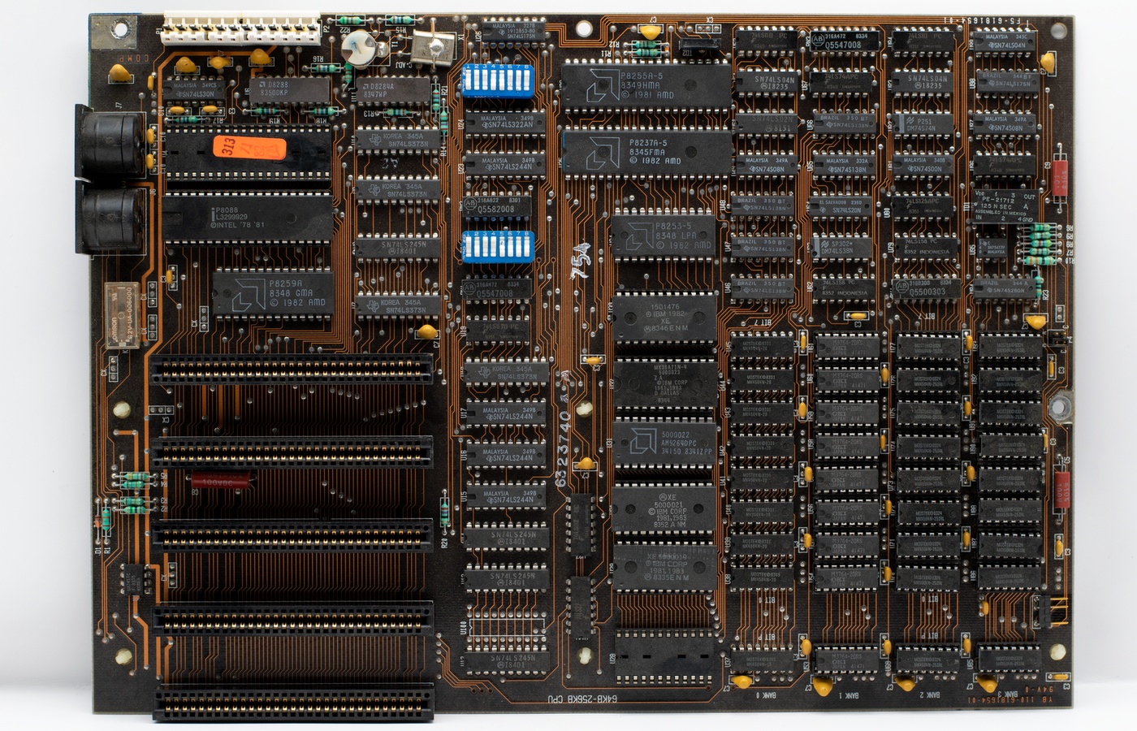This screenshot has height=731, width=1137.
Task: Click the PE-21712 delay line module
Action: [1005, 207]
